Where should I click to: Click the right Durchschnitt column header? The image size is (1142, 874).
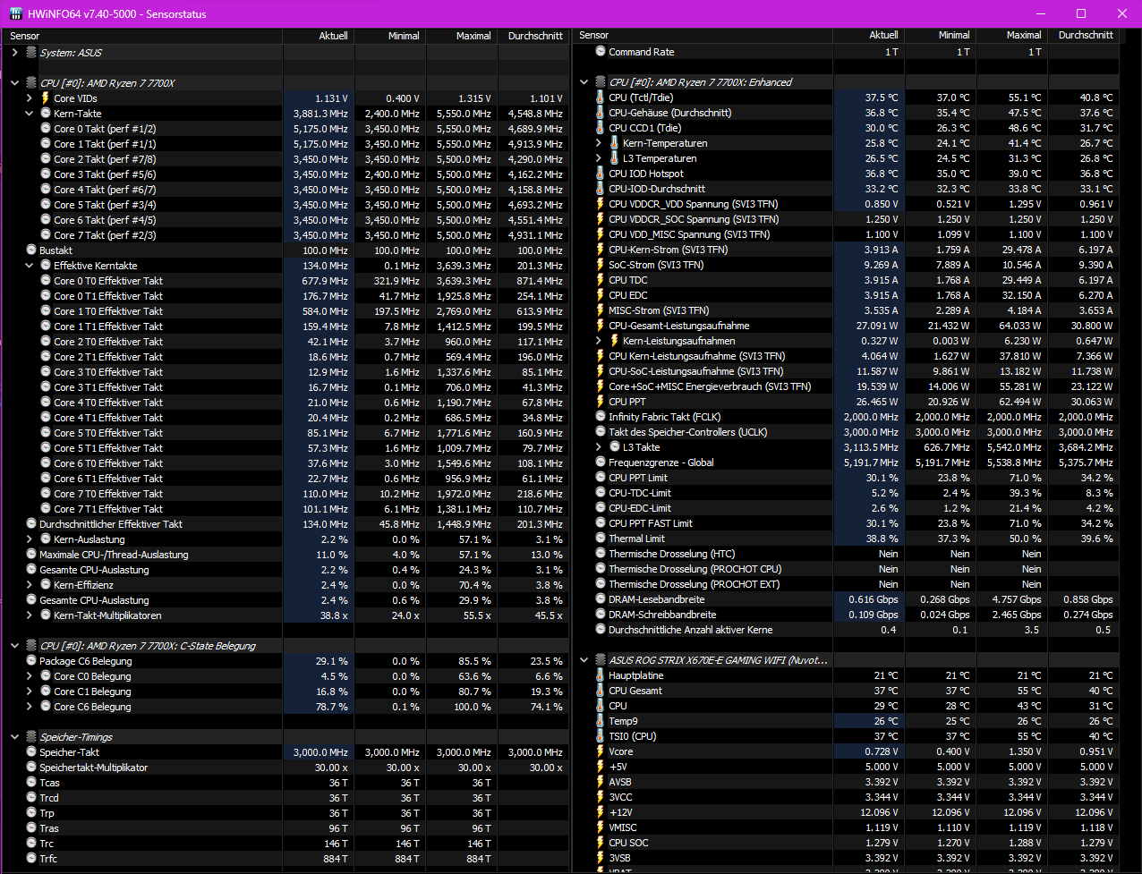pyautogui.click(x=1083, y=35)
